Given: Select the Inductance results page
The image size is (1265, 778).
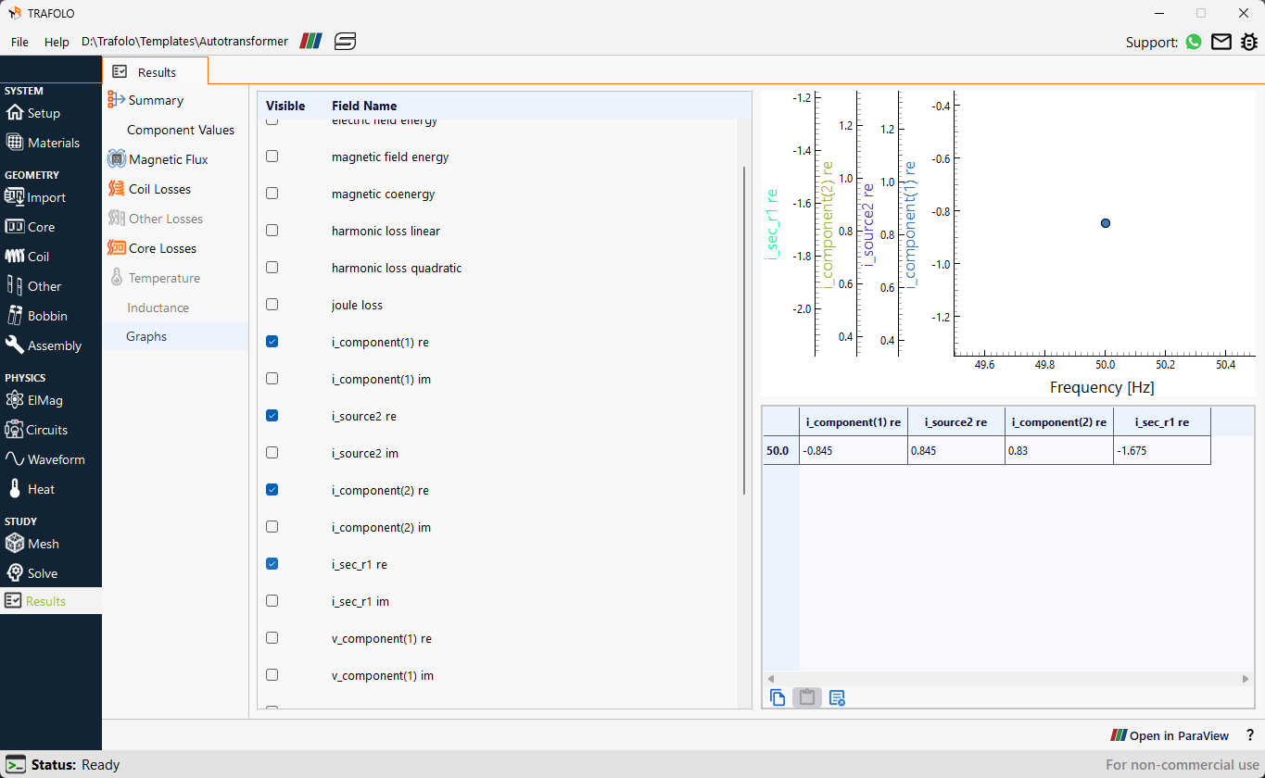Looking at the screenshot, I should click(158, 307).
